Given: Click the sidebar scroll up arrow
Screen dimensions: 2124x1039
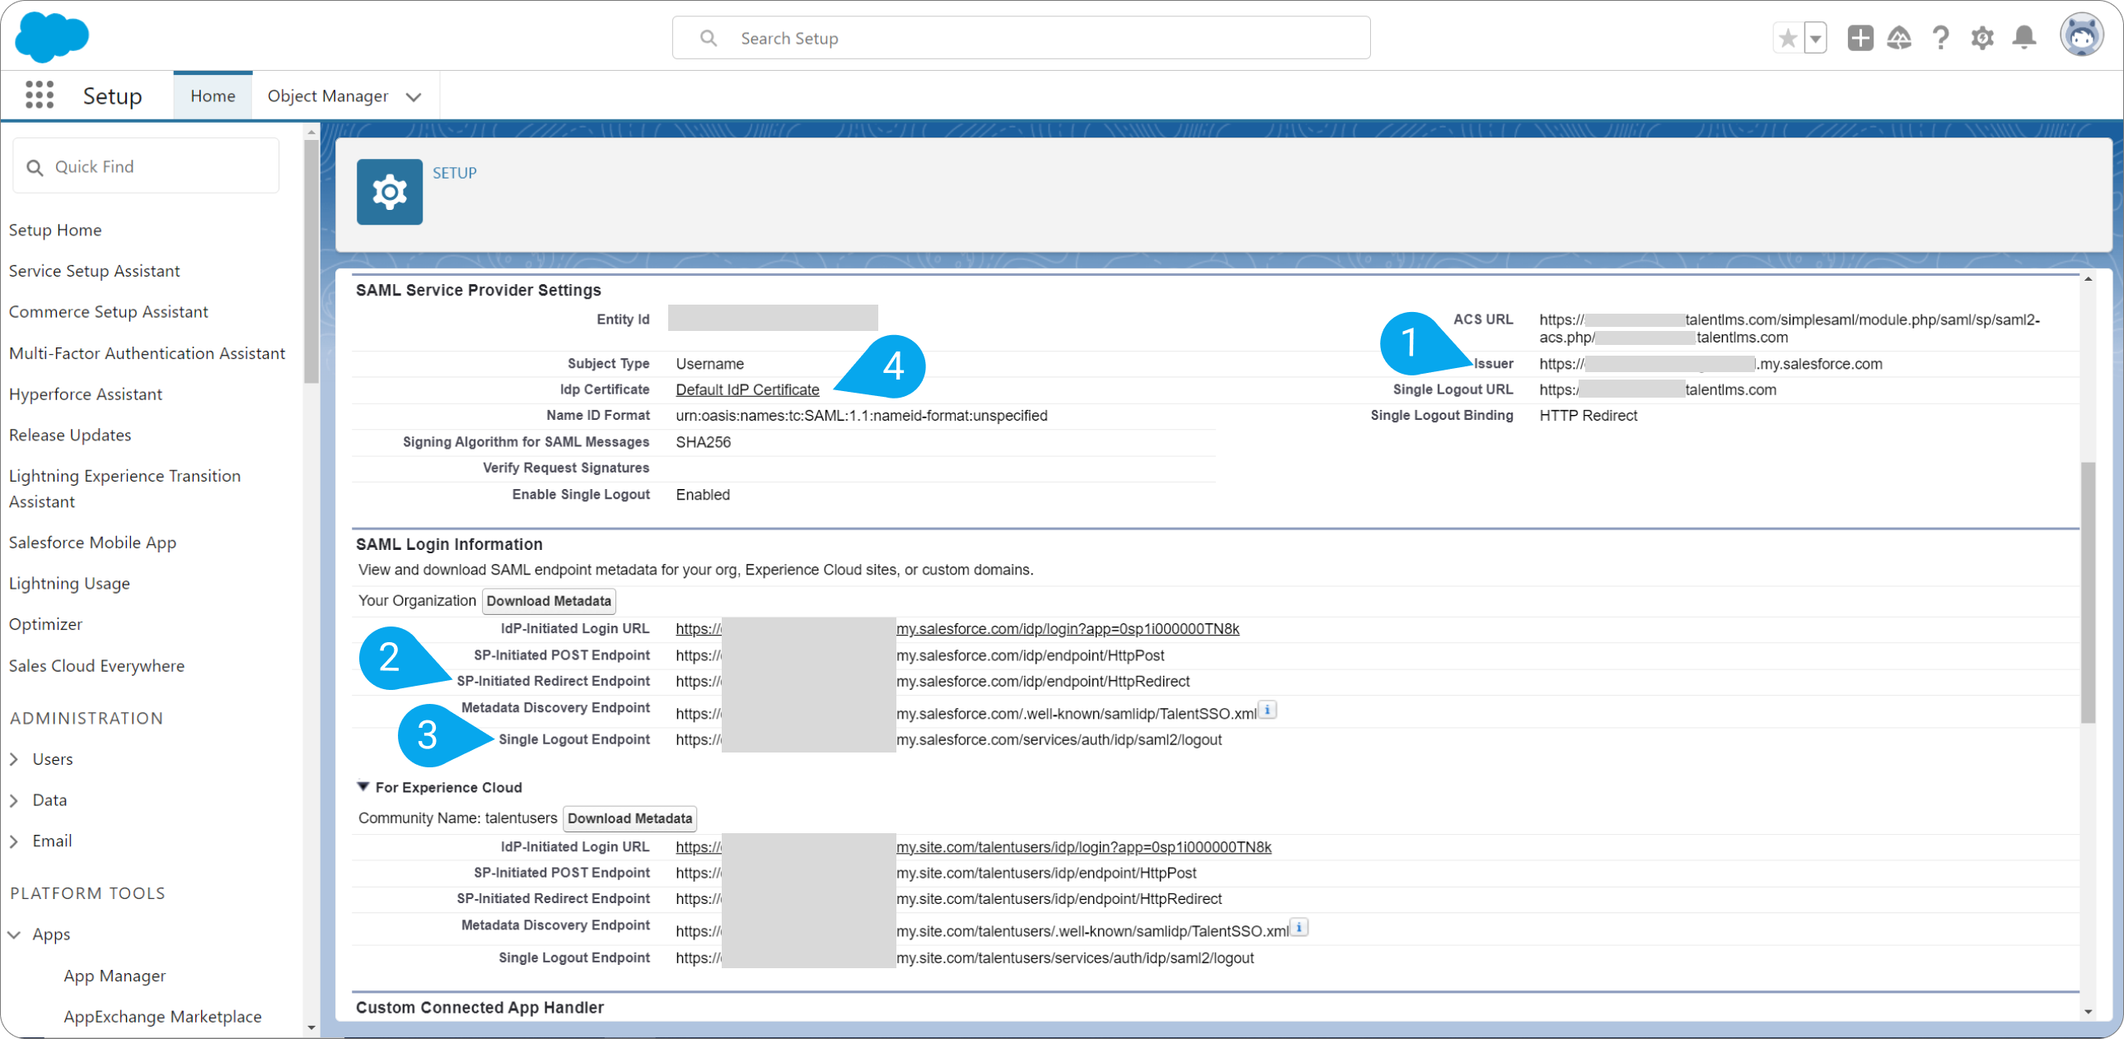Looking at the screenshot, I should pyautogui.click(x=311, y=132).
